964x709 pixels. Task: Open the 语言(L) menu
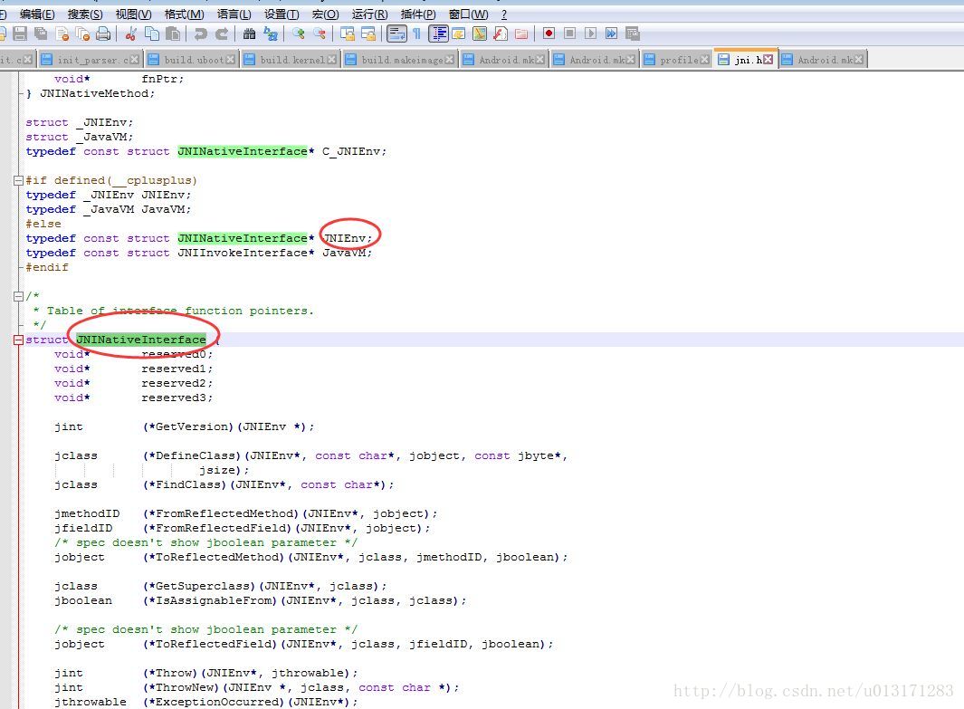click(x=234, y=14)
